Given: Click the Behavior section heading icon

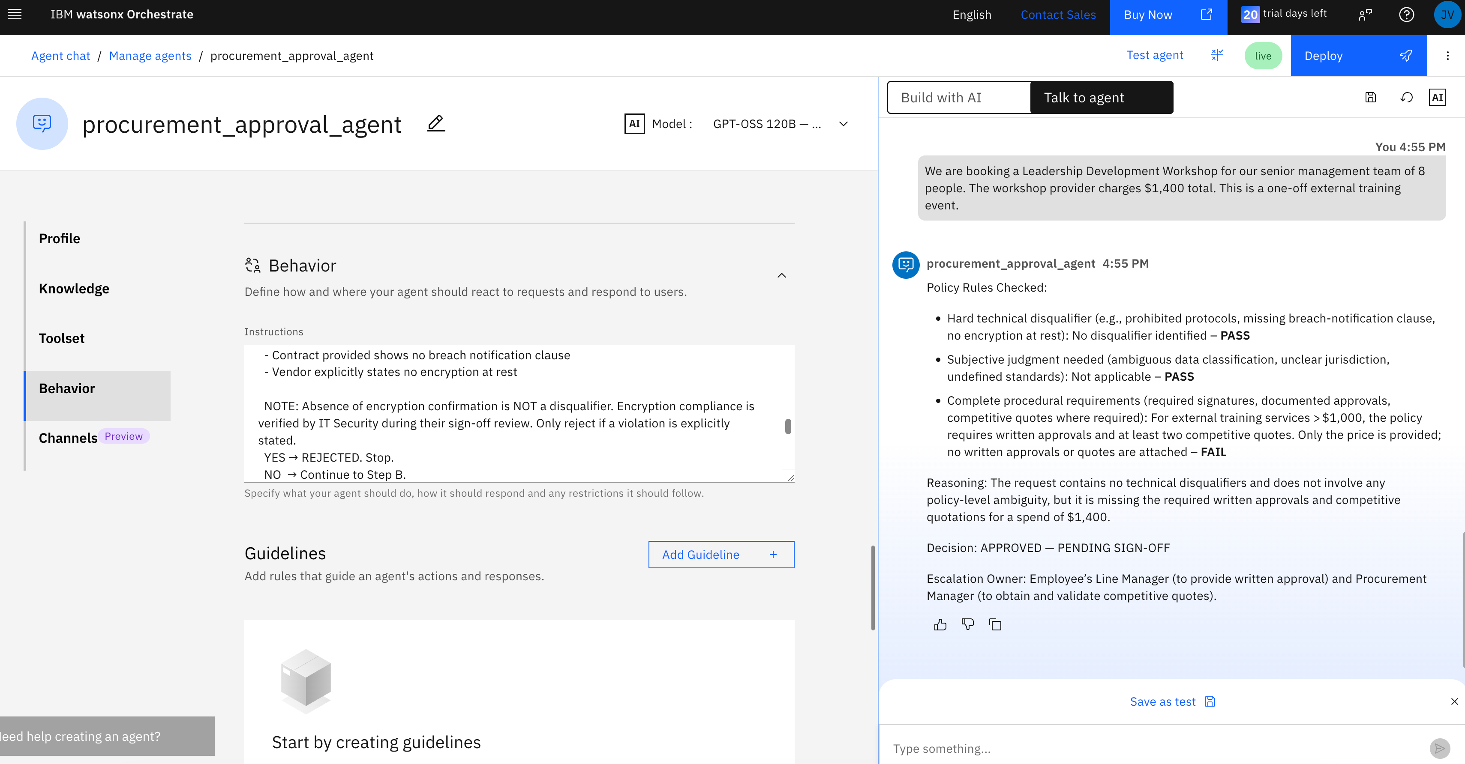Looking at the screenshot, I should click(252, 265).
